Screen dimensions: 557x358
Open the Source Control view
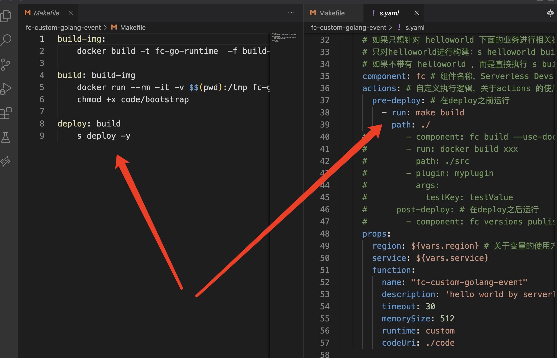[x=5, y=64]
